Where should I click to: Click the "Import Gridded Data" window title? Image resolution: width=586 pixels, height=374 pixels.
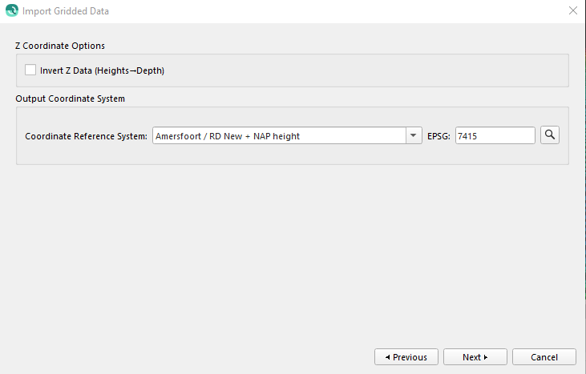click(66, 12)
